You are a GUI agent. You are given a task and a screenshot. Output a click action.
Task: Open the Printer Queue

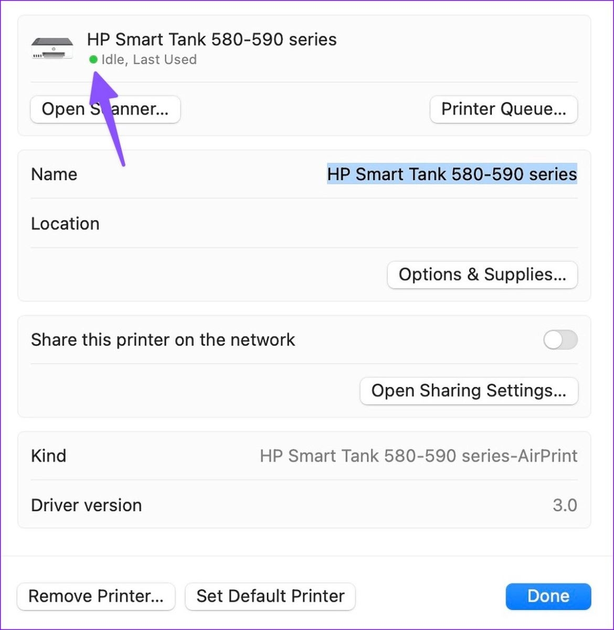pyautogui.click(x=503, y=109)
